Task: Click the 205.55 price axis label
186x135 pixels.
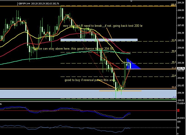Action: (181, 40)
